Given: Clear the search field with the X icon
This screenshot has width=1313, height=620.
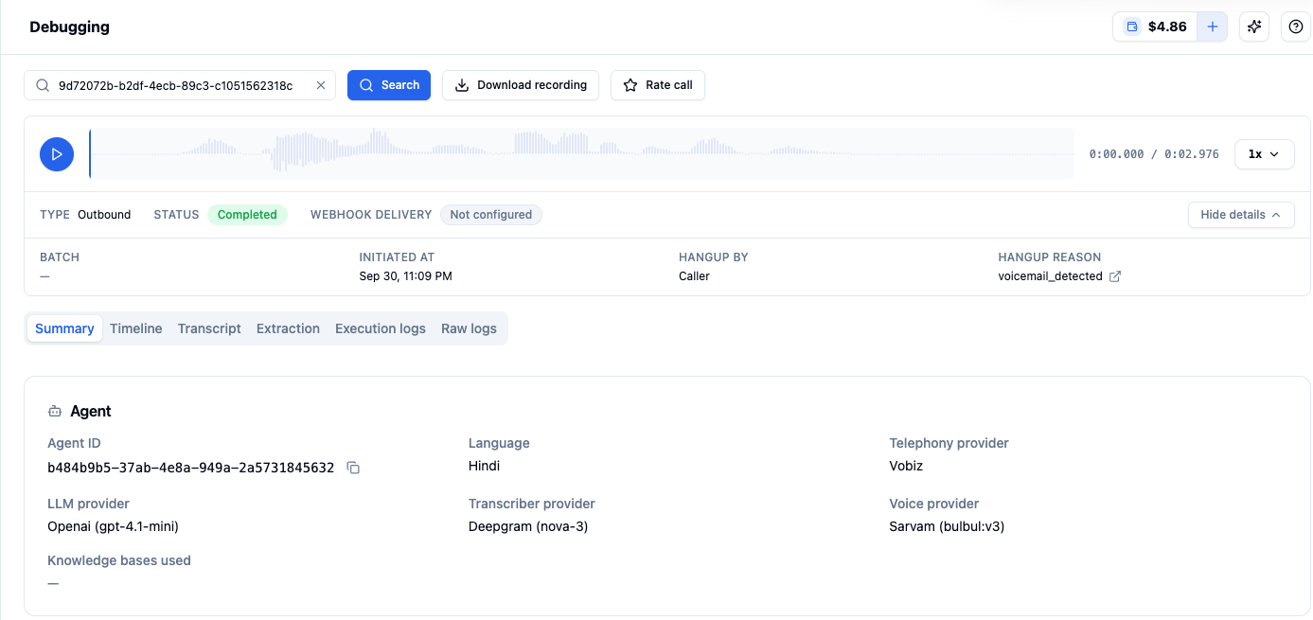Looking at the screenshot, I should (320, 85).
